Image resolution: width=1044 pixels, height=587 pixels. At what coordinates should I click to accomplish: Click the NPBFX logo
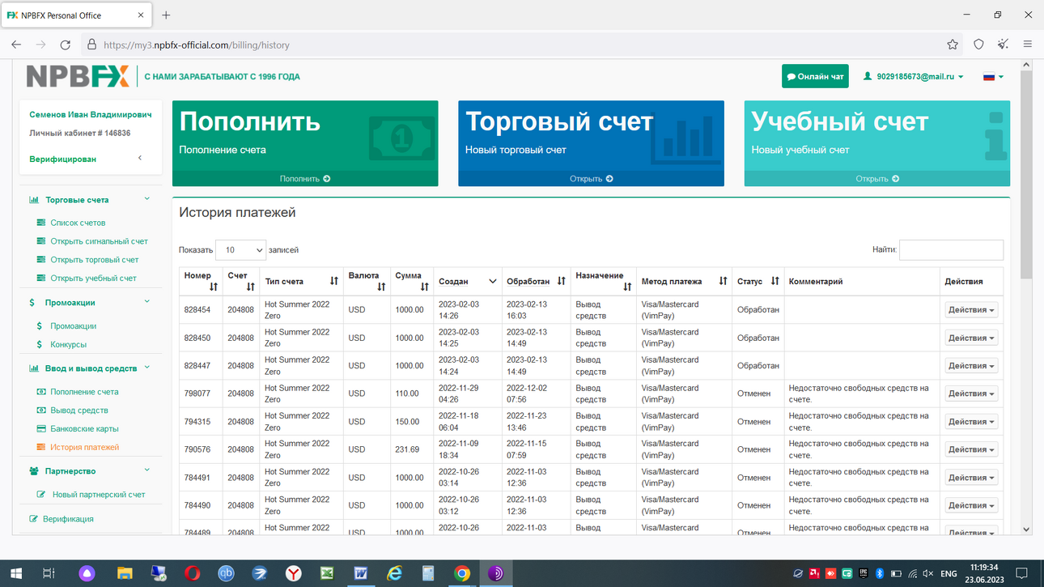tap(78, 76)
